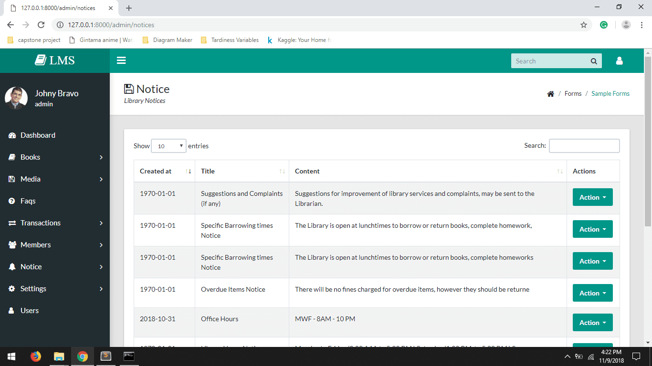Click the Forms breadcrumb link
652x366 pixels.
click(x=573, y=93)
